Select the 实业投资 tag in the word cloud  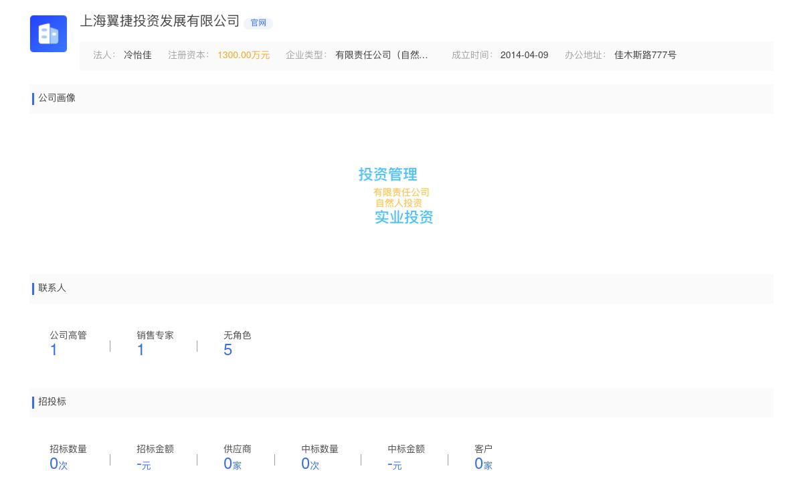point(404,217)
